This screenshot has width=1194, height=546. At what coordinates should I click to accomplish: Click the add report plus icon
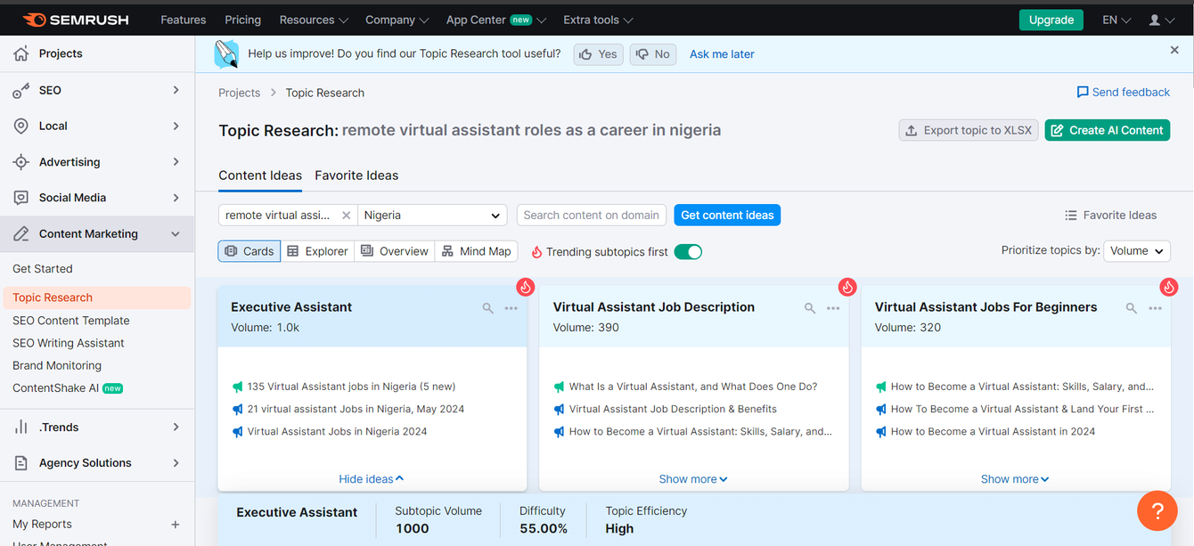(x=175, y=525)
